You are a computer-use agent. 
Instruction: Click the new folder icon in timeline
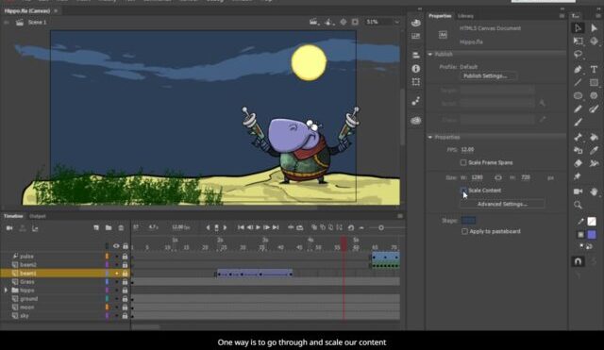[109, 228]
